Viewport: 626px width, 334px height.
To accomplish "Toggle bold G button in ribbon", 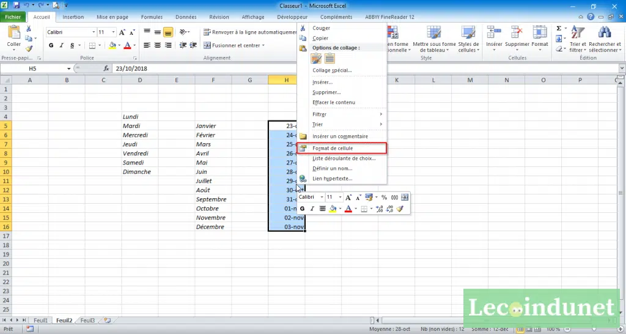I will coord(51,45).
